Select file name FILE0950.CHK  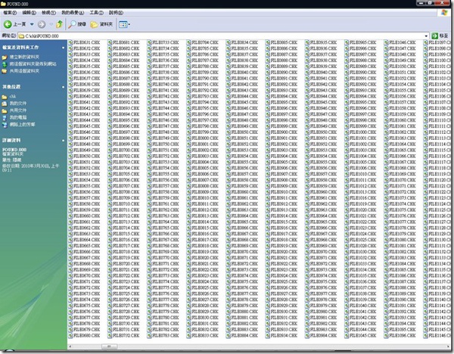point(323,132)
